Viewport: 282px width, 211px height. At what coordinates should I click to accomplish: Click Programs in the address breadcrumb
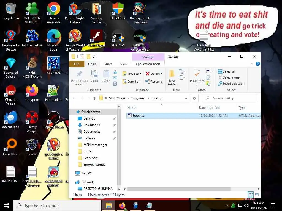(138, 98)
